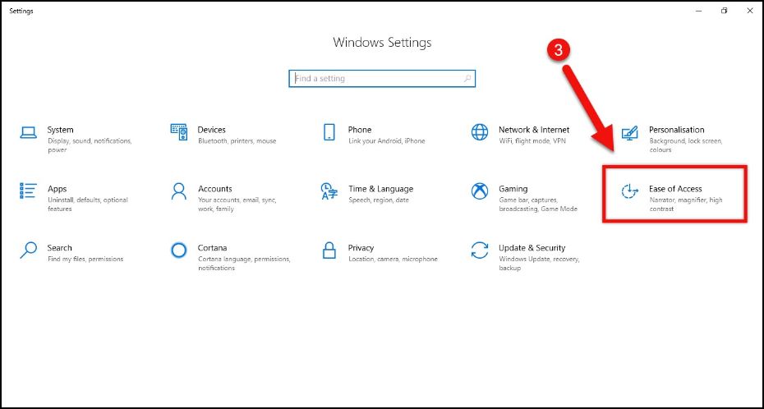Open the Update & Security arrows icon
Image resolution: width=764 pixels, height=409 pixels.
click(x=480, y=250)
